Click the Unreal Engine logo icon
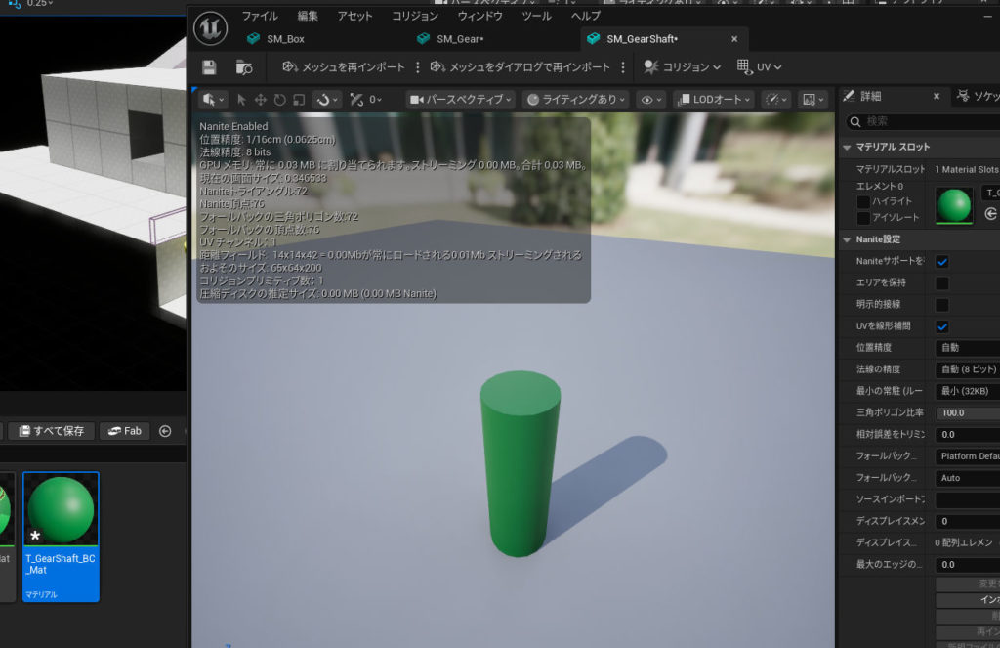Screen dimensions: 1000x648 [x=210, y=26]
